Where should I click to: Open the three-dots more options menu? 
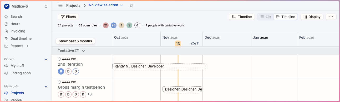(331, 17)
